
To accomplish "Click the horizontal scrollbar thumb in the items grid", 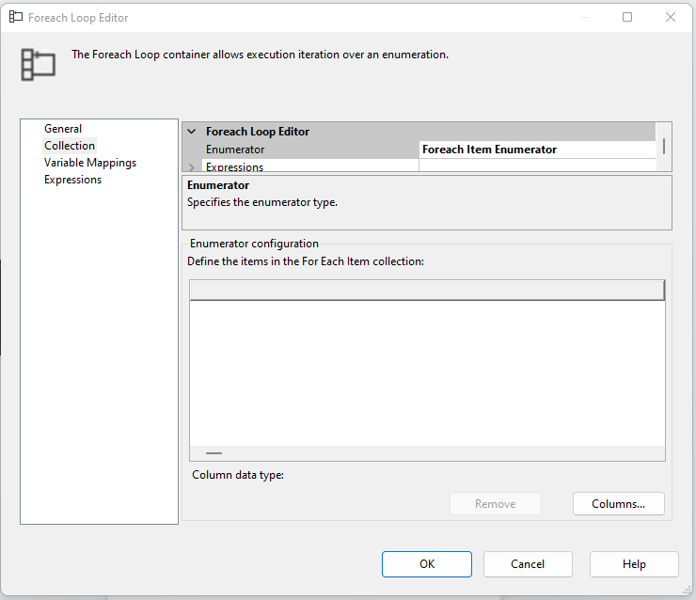I will coord(214,453).
